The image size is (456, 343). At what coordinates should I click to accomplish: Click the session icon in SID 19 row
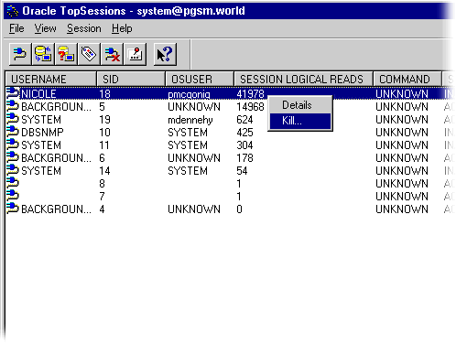pyautogui.click(x=13, y=119)
